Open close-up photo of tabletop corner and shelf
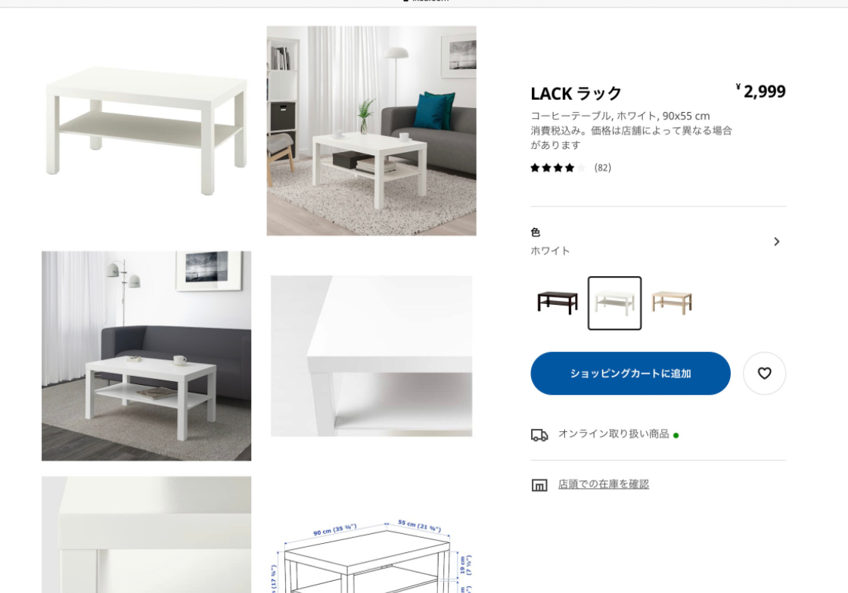 (x=371, y=355)
